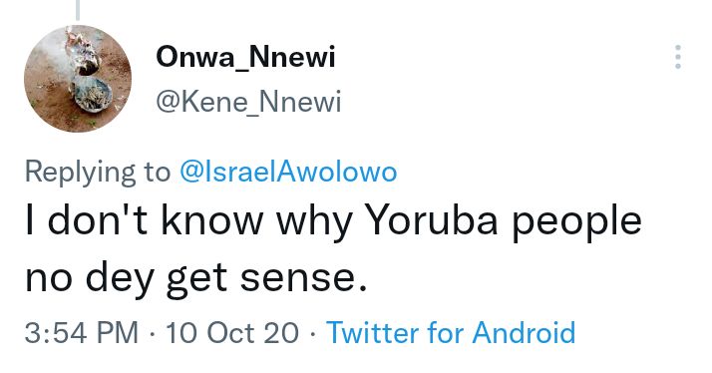This screenshot has width=712, height=373.
Task: Select the "no dey get sense." line
Action: pyautogui.click(x=195, y=277)
